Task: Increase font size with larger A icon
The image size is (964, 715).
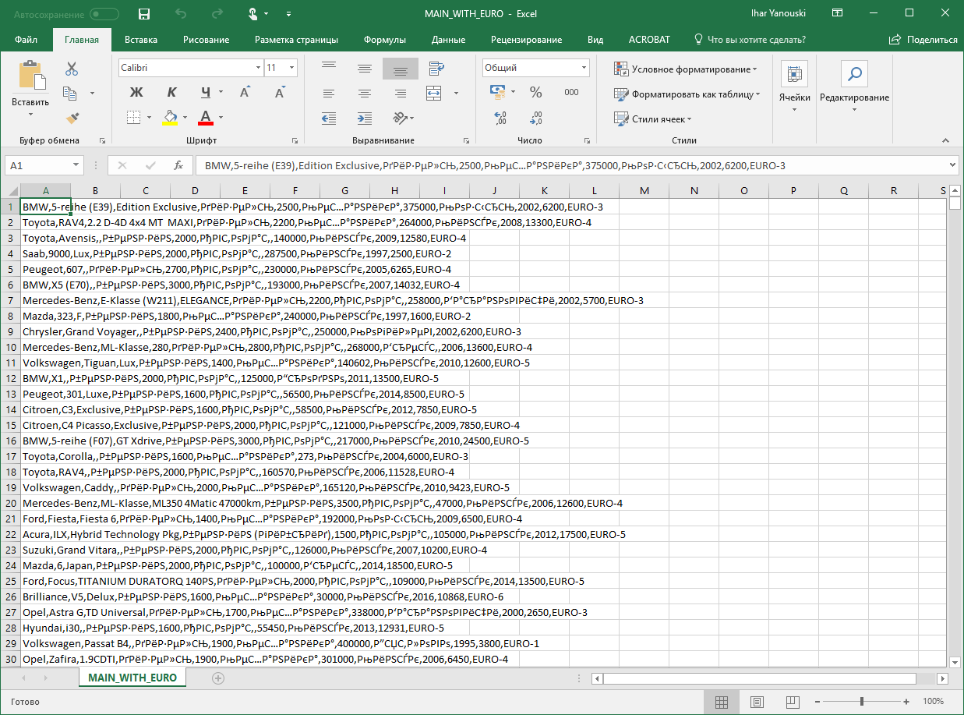Action: click(245, 92)
